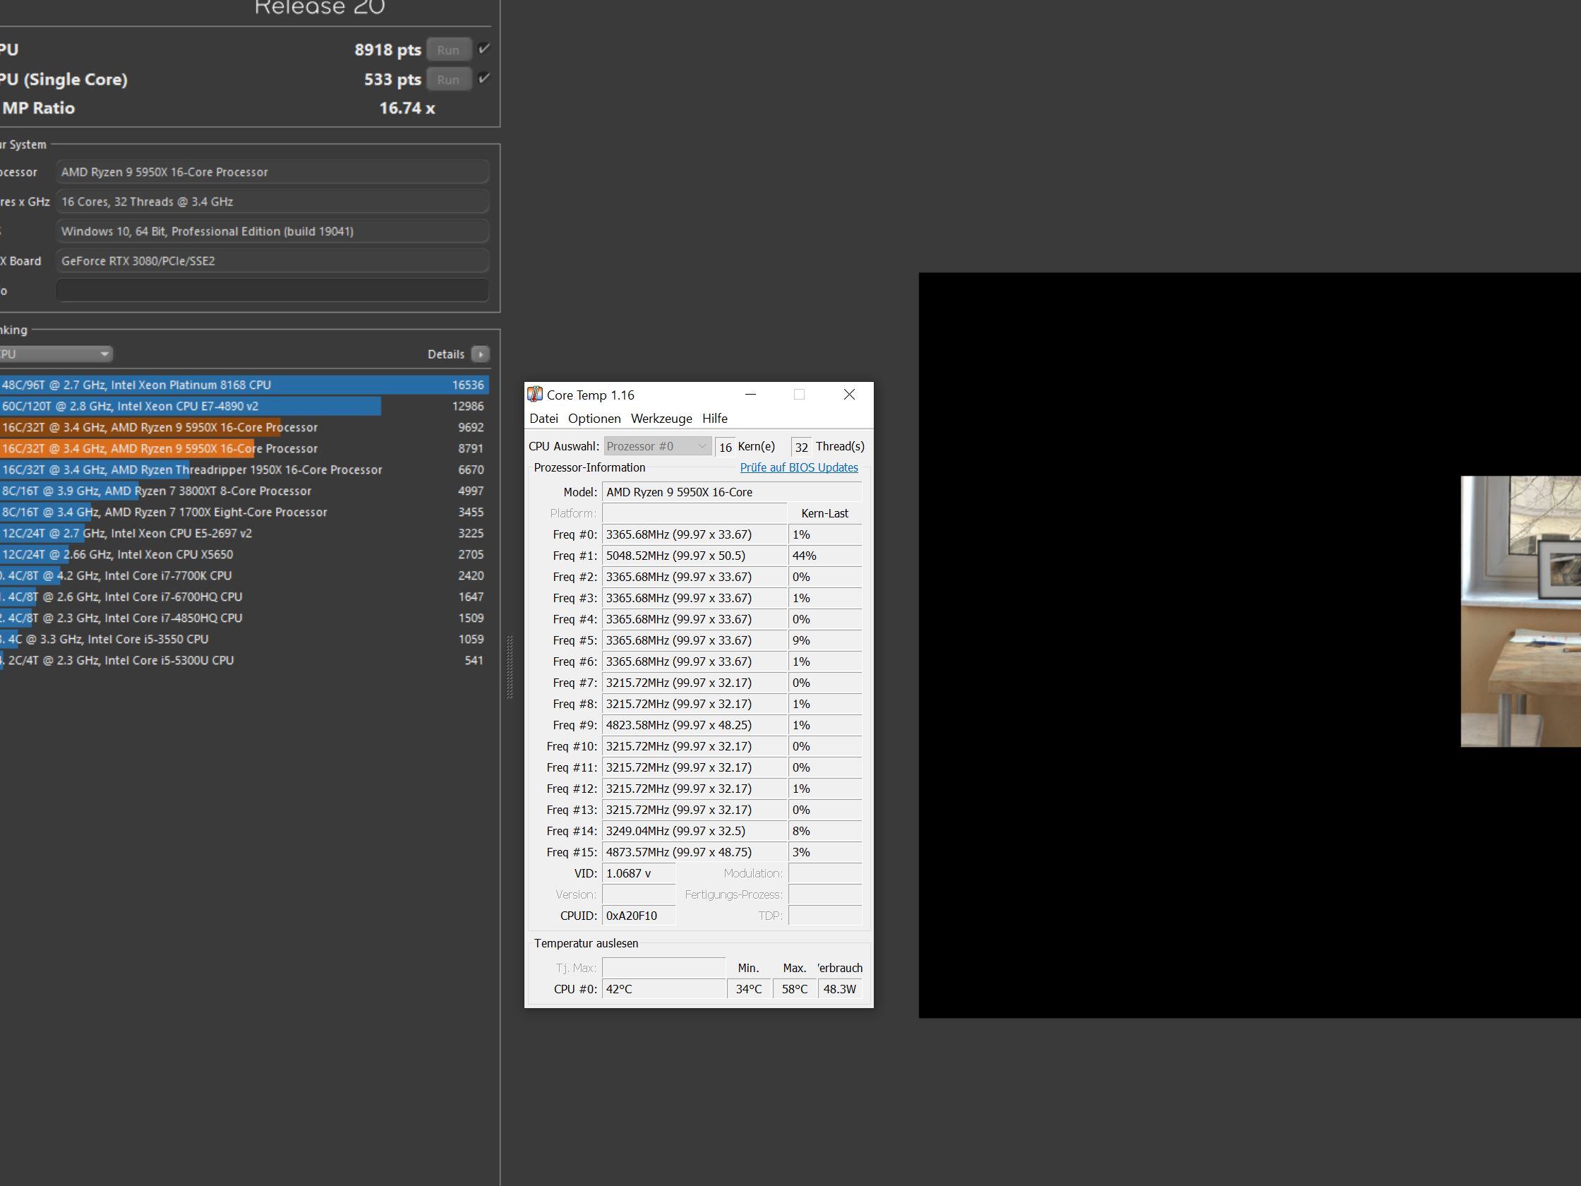Click the CPU #0 temperature 42°C
Screen dimensions: 1581x1186
point(663,990)
